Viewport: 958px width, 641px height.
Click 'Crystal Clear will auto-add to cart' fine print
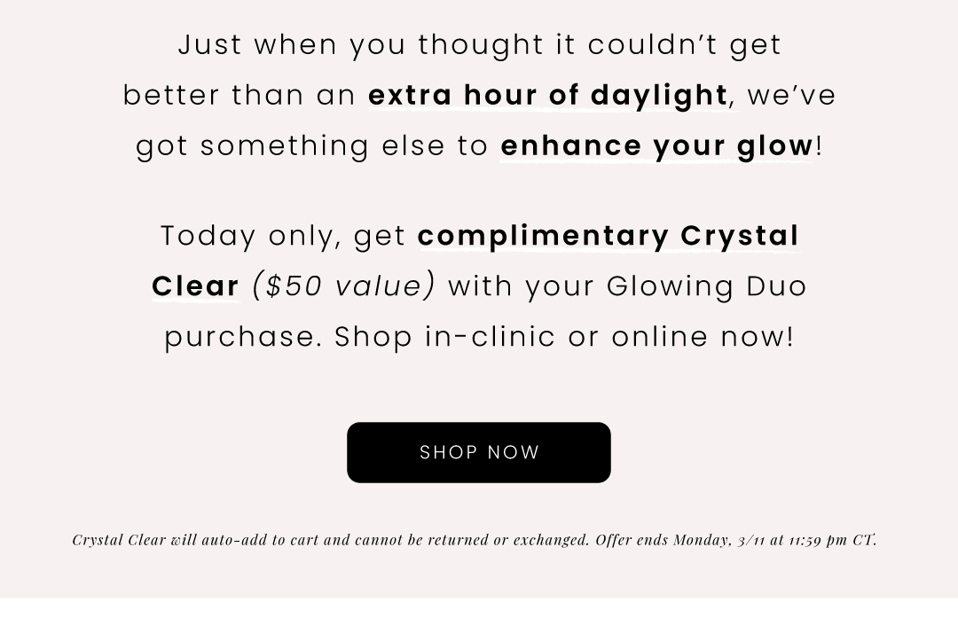pyautogui.click(x=195, y=540)
